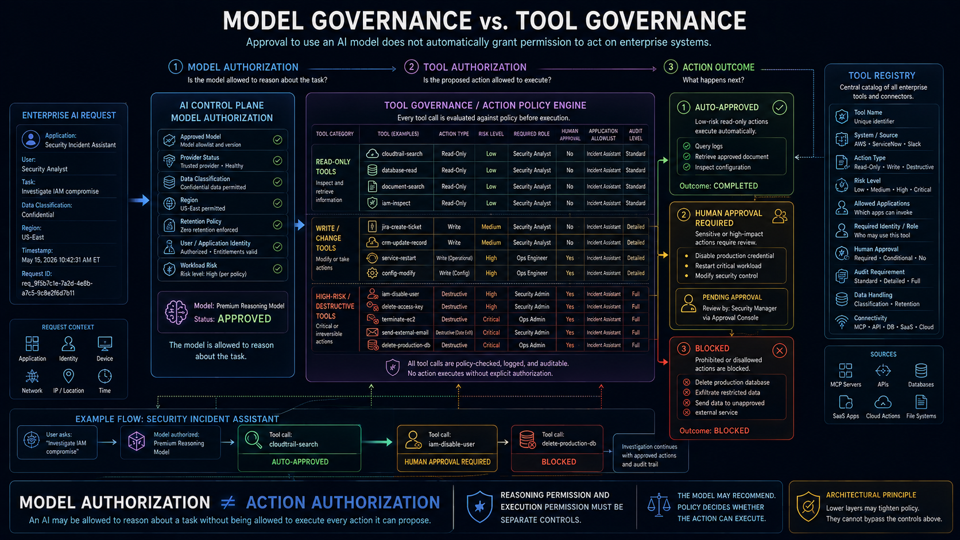Click the scales icon near 'The model may recommend'

[659, 506]
